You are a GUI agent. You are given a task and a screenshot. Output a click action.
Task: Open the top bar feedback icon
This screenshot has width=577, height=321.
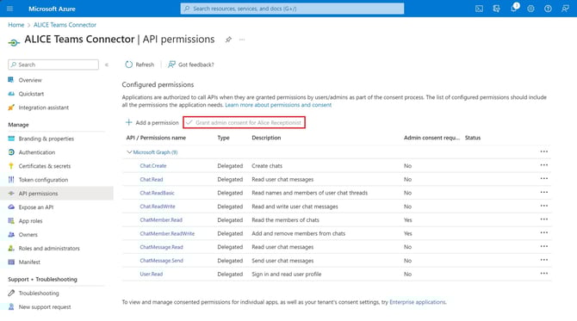[x=565, y=9]
